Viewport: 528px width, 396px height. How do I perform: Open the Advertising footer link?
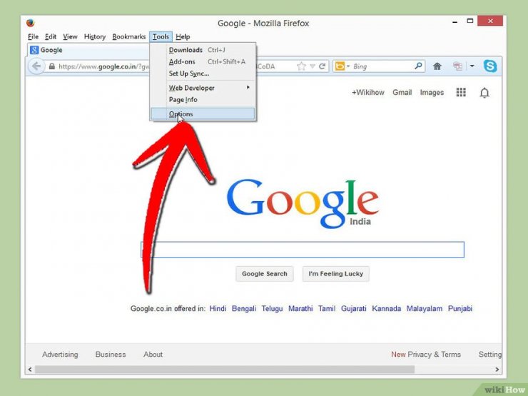click(60, 355)
